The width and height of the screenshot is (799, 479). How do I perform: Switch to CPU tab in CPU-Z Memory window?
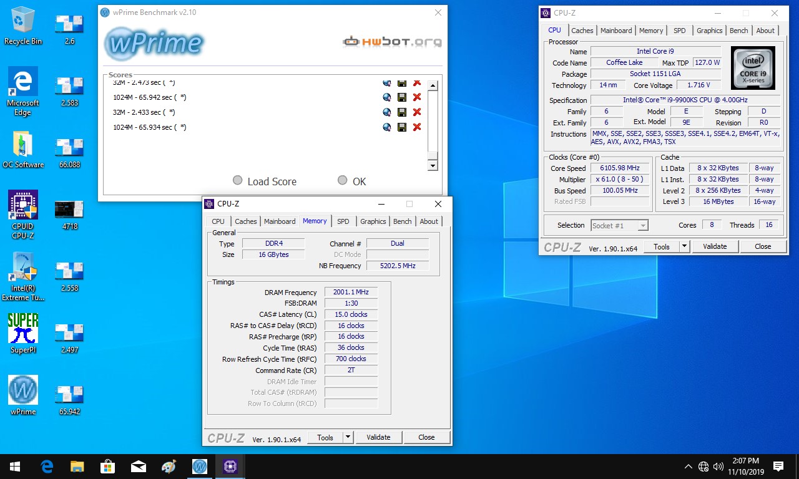coord(218,221)
